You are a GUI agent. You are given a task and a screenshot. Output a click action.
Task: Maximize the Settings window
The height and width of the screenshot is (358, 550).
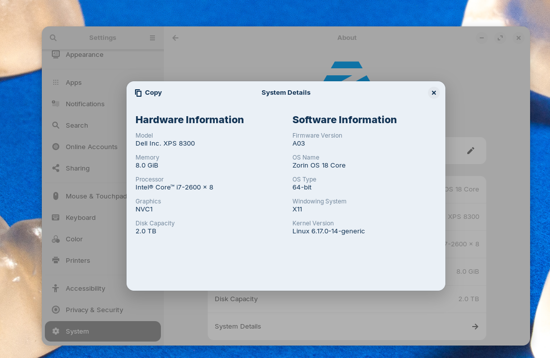tap(500, 37)
